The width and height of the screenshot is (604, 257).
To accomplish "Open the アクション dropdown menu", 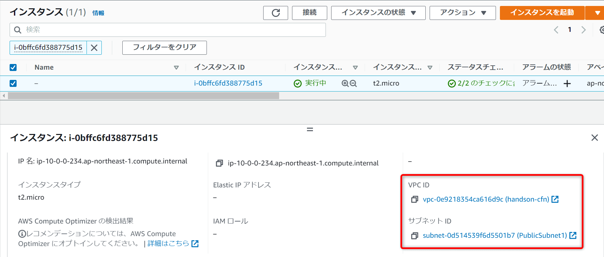I will [462, 13].
